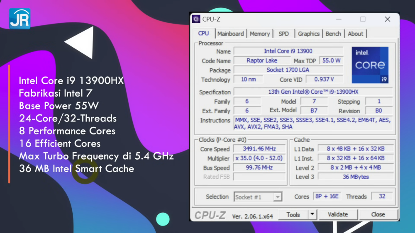Viewport: 415px width, 233px height.
Task: Click the Close button at bottom
Action: click(378, 214)
